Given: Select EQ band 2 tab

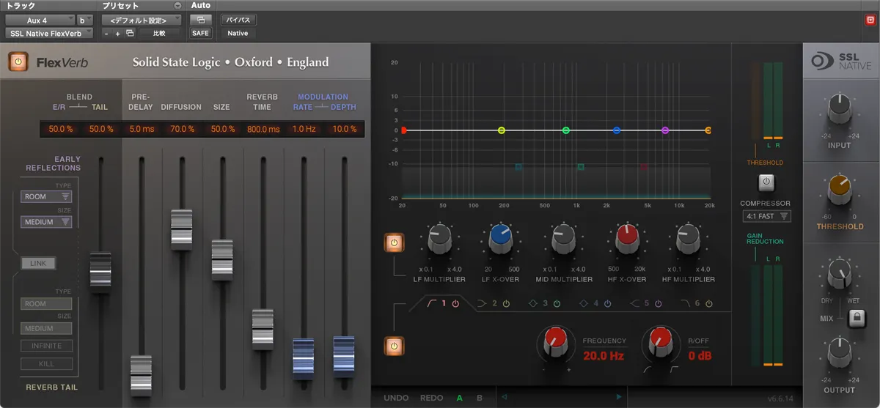Looking at the screenshot, I should tap(487, 303).
